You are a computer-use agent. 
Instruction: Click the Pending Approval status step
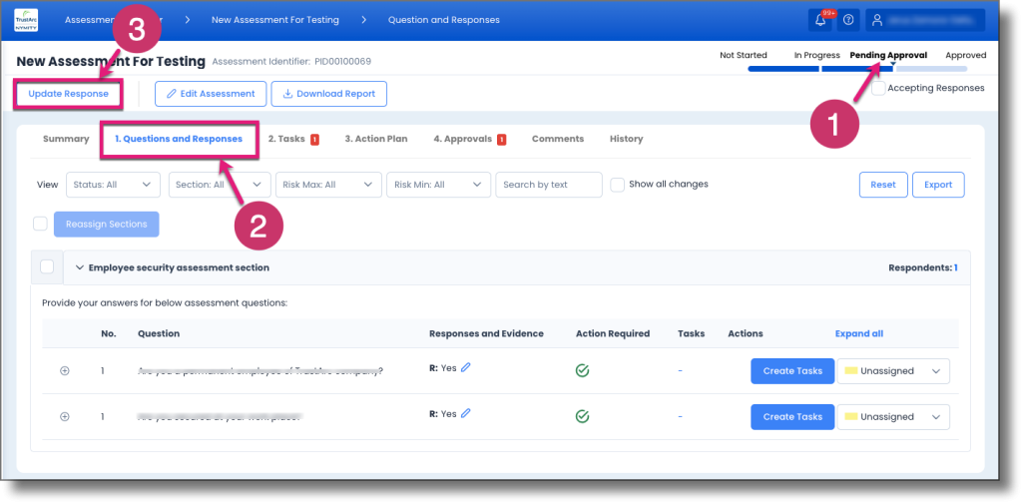888,55
